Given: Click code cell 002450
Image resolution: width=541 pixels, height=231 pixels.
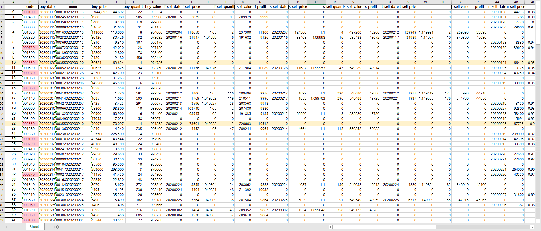Looking at the screenshot, I should [x=30, y=17].
